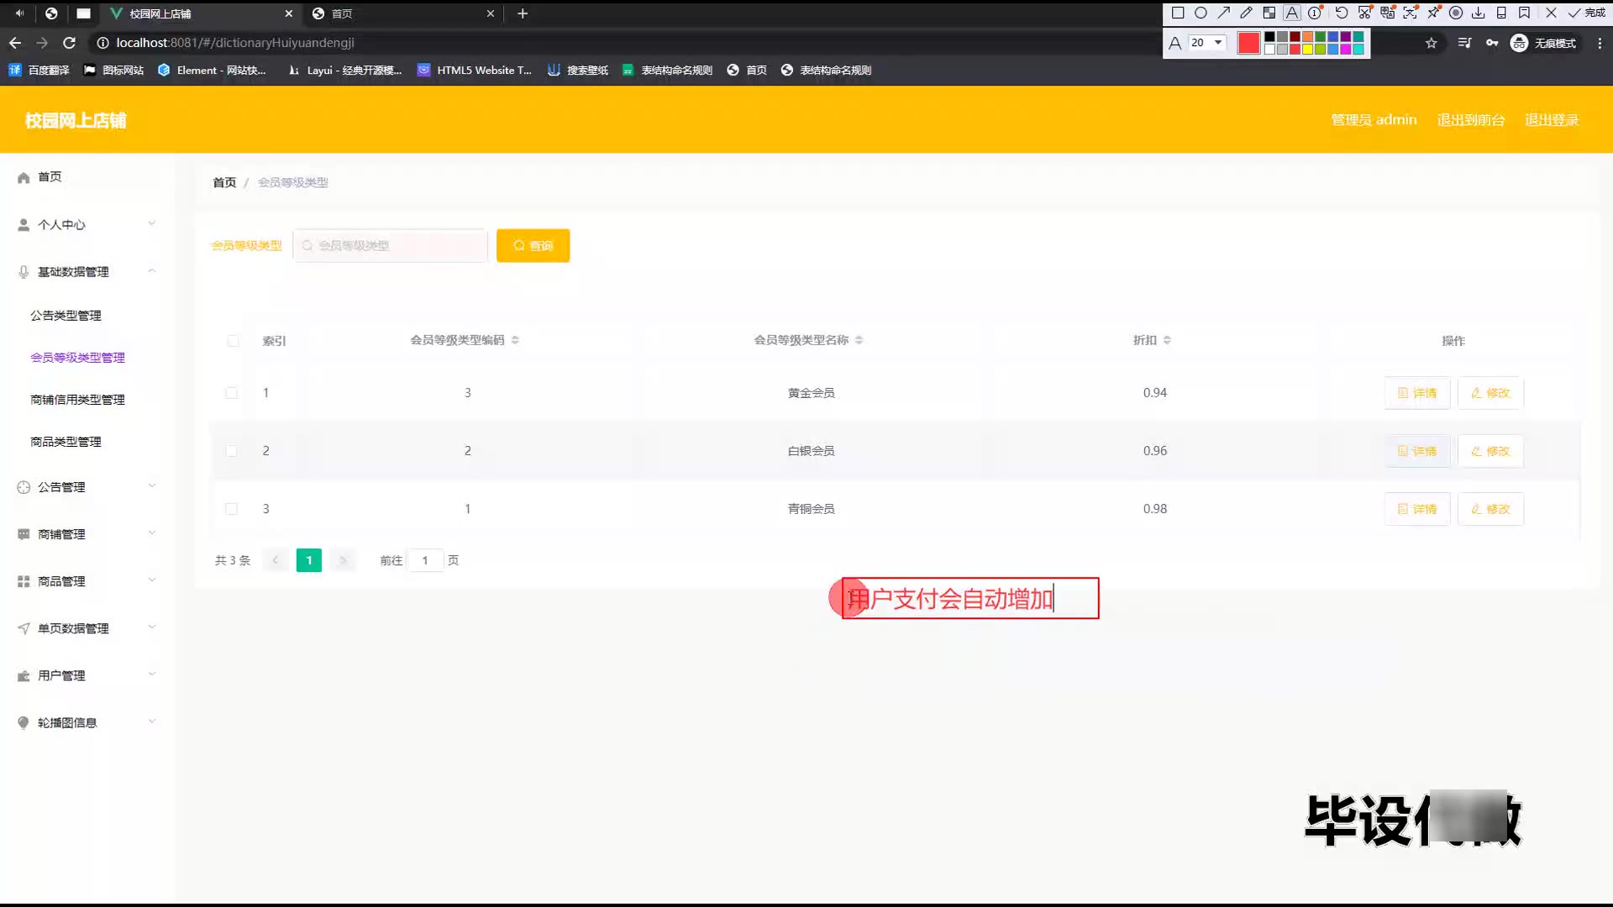Select the ellipse annotation tool
The height and width of the screenshot is (907, 1613).
point(1201,13)
